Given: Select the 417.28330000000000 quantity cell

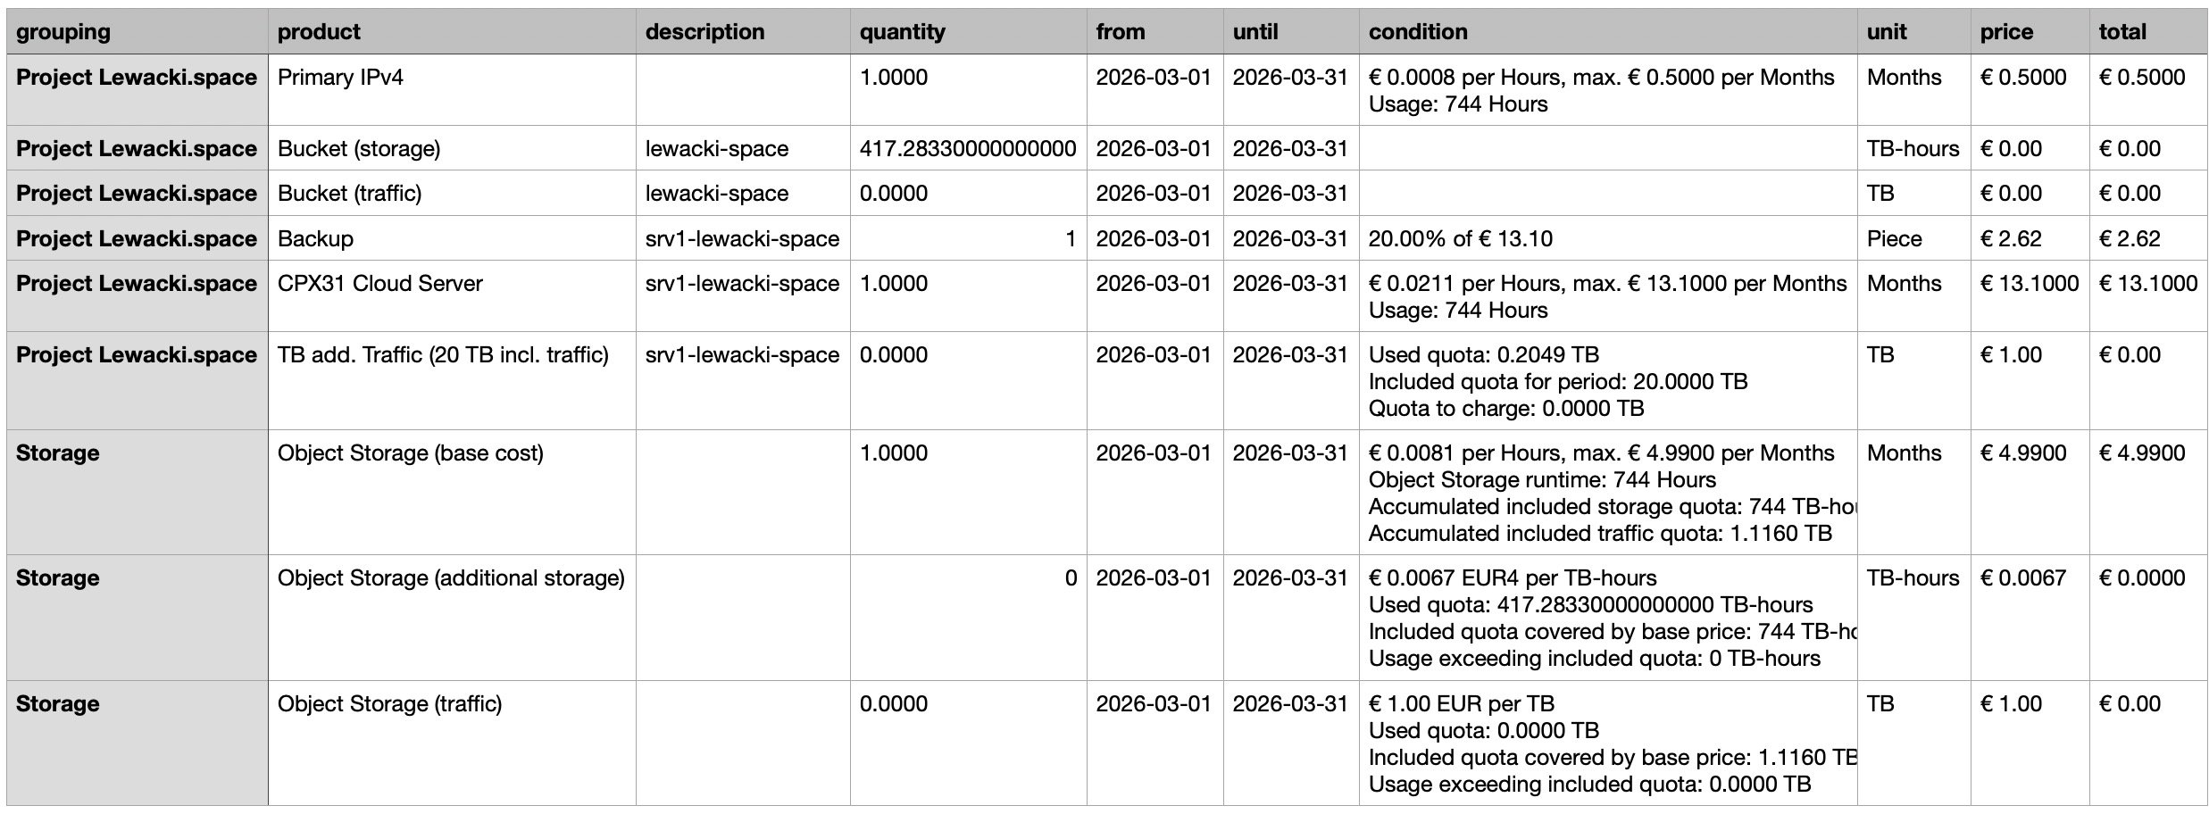Looking at the screenshot, I should coord(968,148).
